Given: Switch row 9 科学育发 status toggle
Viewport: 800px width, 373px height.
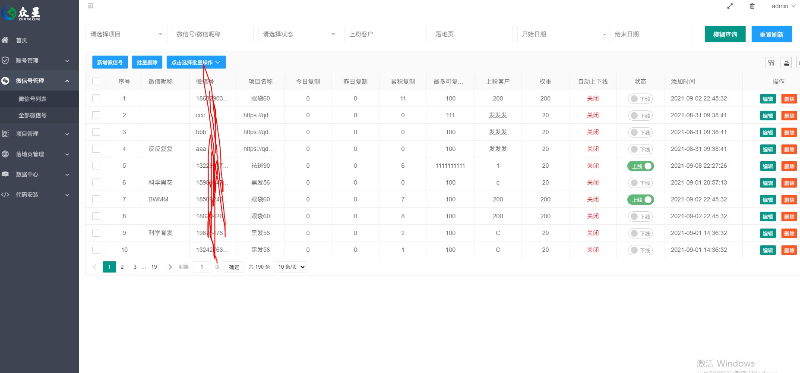Looking at the screenshot, I should click(640, 233).
